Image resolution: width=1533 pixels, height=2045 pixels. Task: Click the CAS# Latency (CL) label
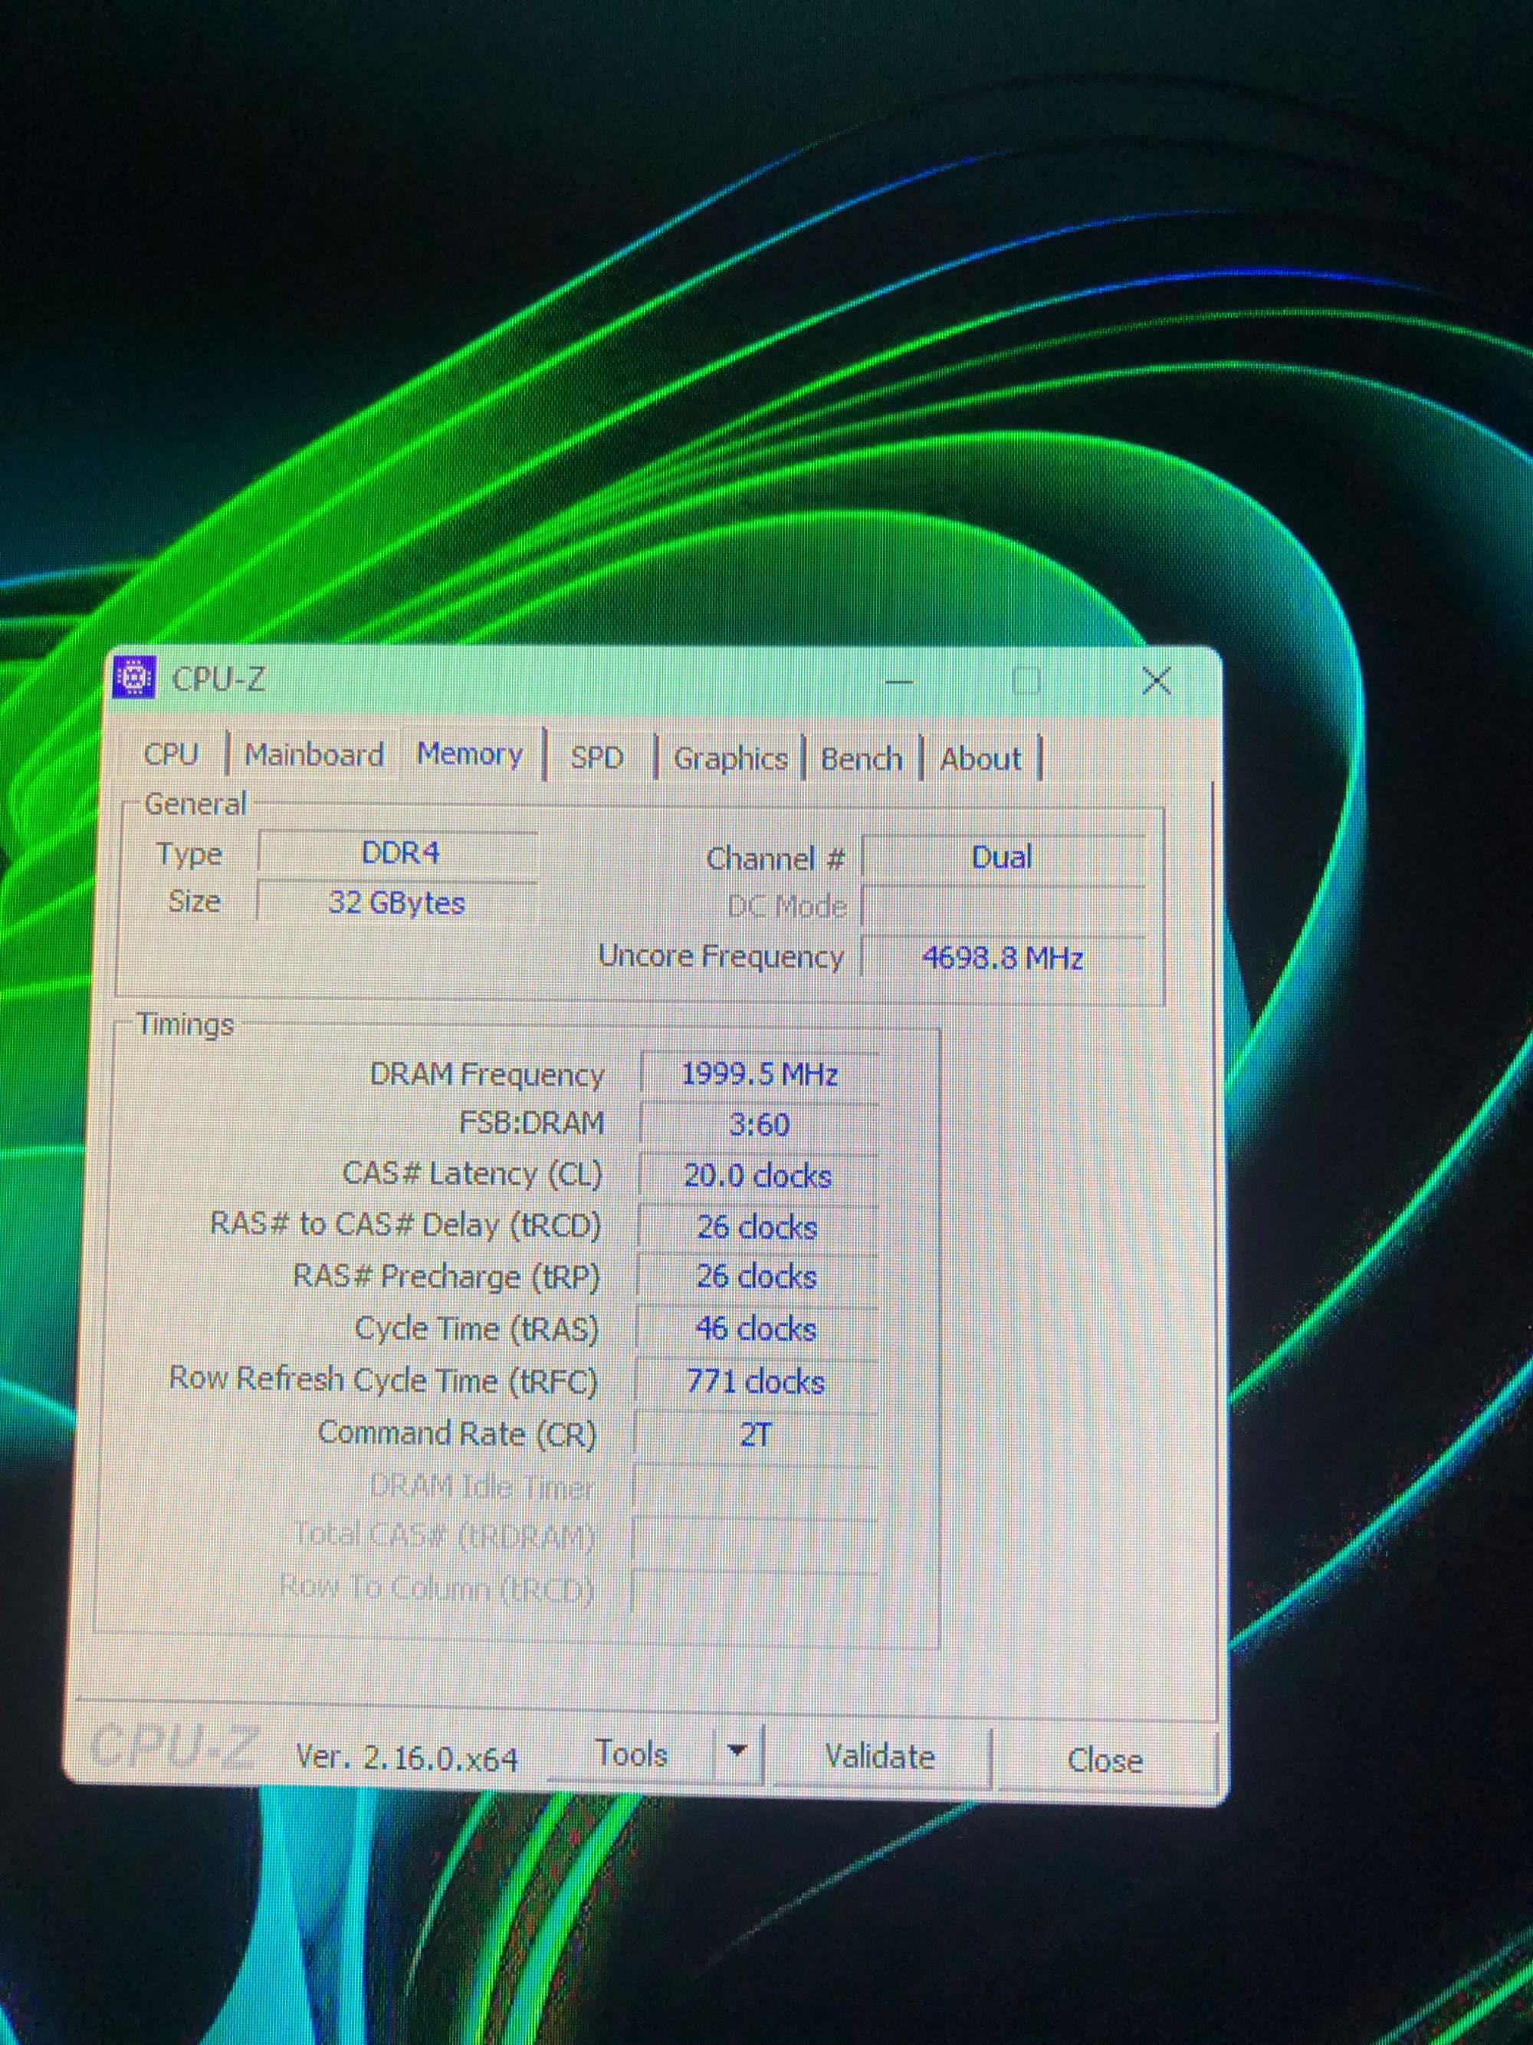pos(472,1174)
